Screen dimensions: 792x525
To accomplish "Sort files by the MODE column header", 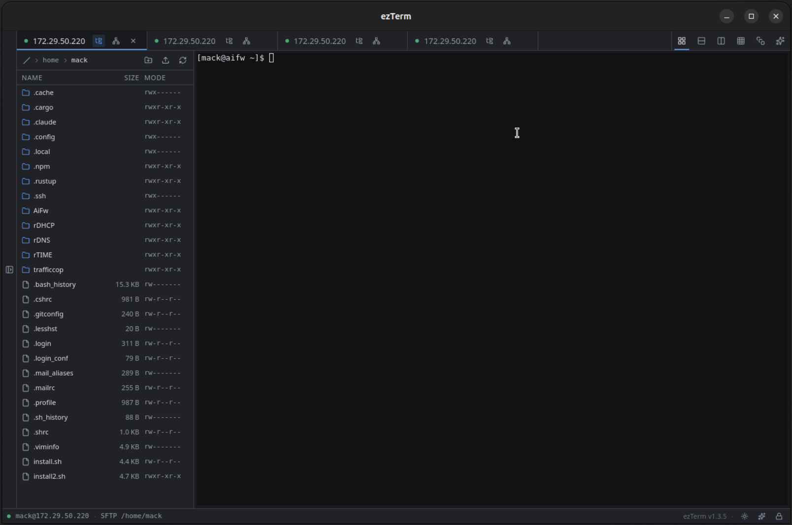I will pyautogui.click(x=155, y=78).
